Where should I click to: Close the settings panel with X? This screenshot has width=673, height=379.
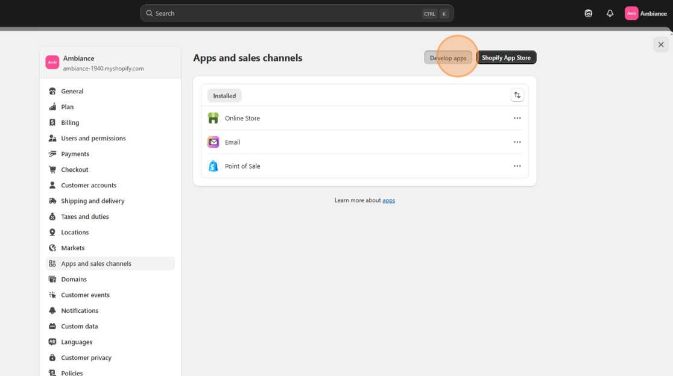tap(660, 45)
